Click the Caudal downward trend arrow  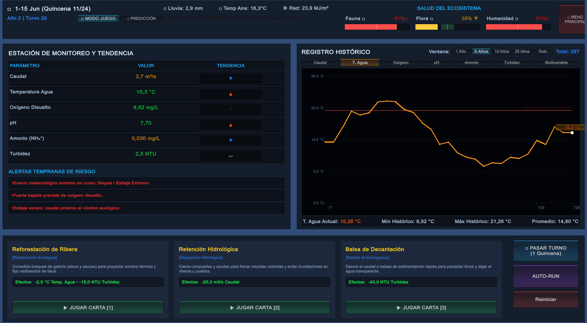click(230, 79)
